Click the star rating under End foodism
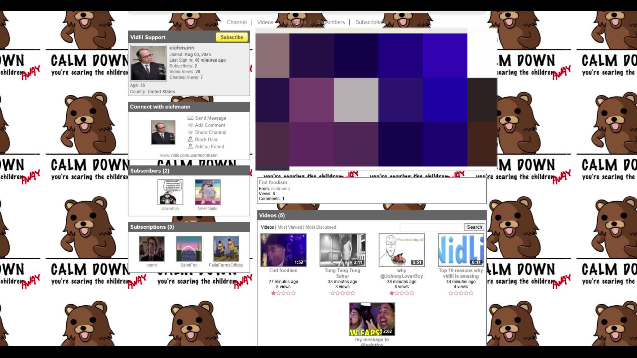 [x=283, y=293]
